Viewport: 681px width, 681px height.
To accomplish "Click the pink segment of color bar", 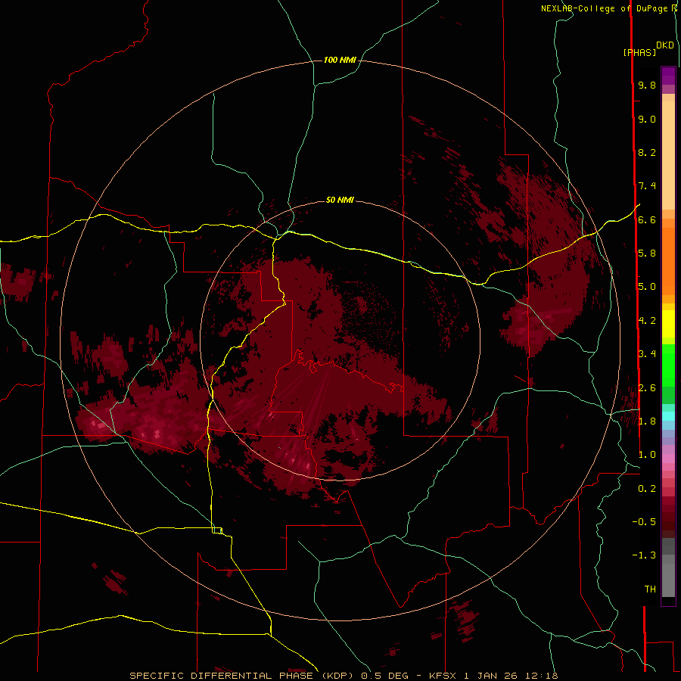I will pos(668,459).
